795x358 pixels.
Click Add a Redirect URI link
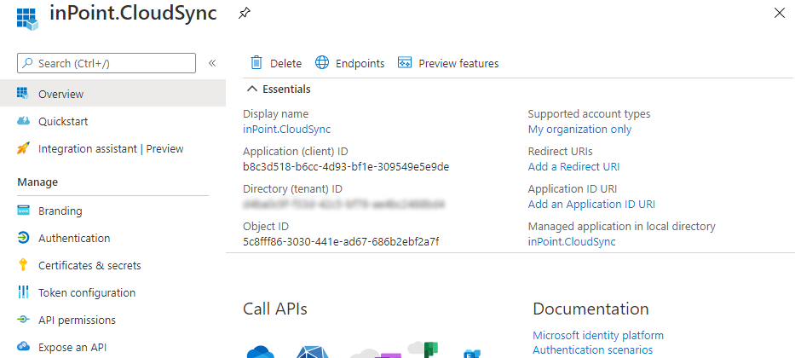click(573, 166)
